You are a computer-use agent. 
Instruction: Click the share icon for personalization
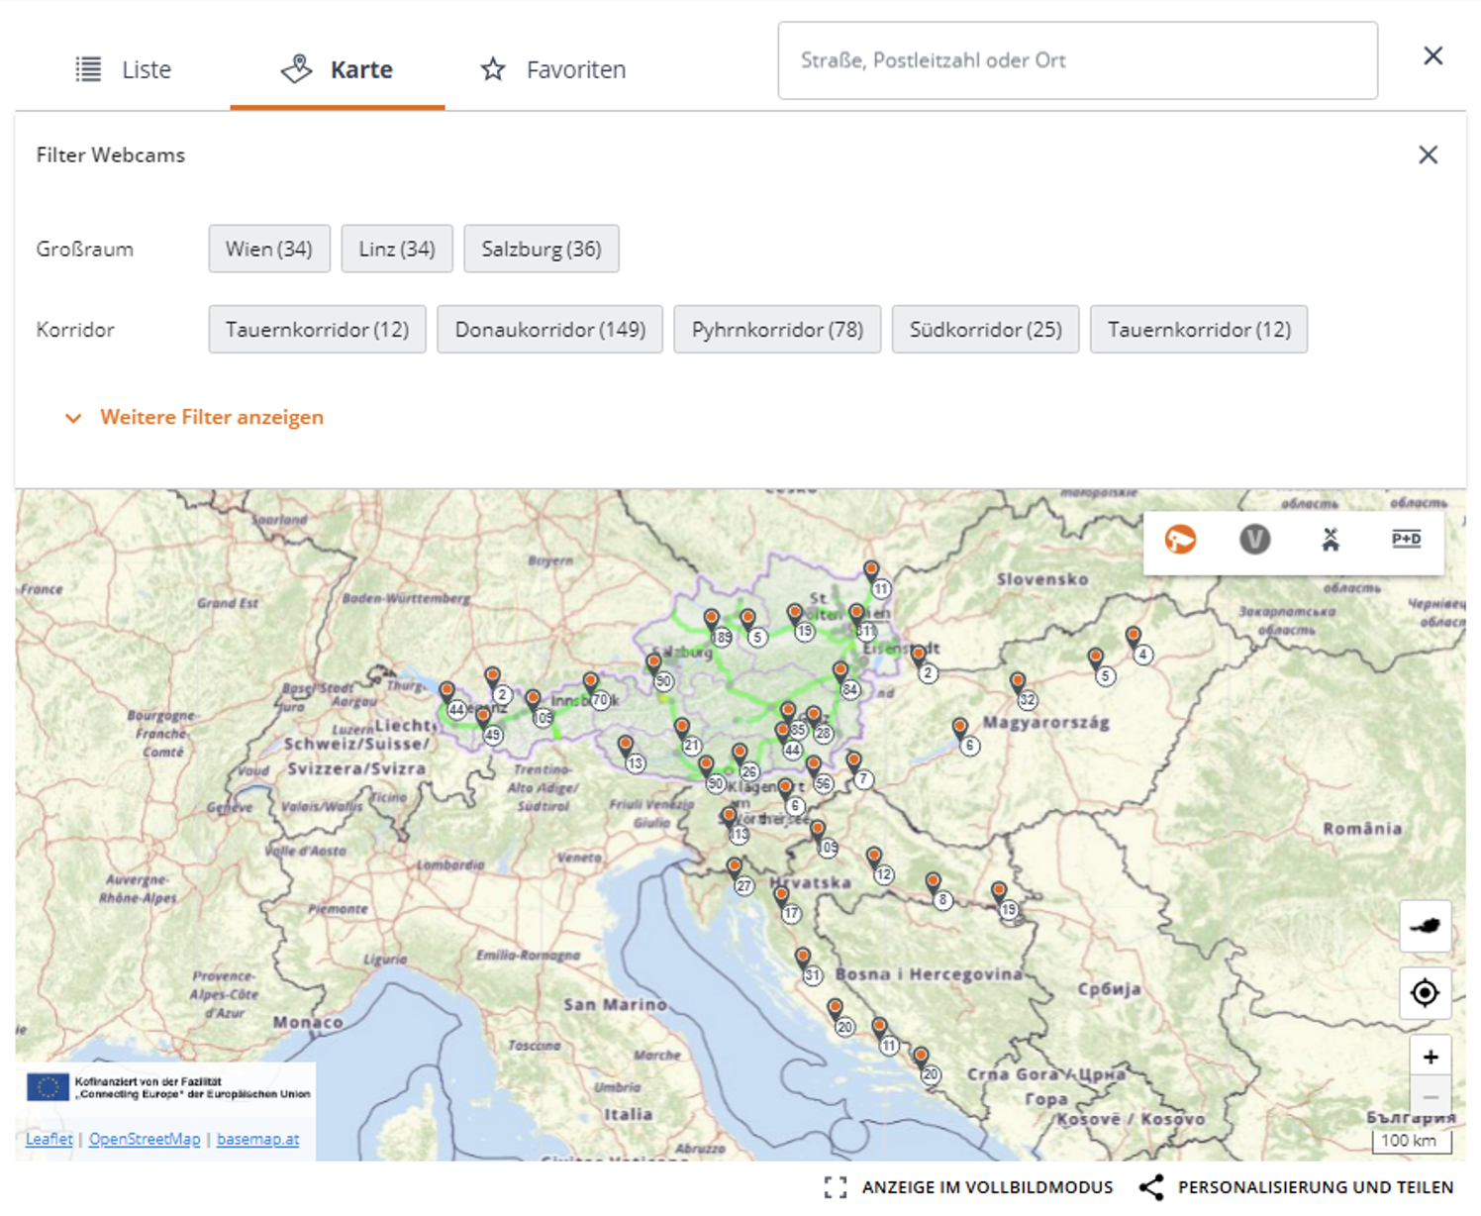(x=1151, y=1187)
